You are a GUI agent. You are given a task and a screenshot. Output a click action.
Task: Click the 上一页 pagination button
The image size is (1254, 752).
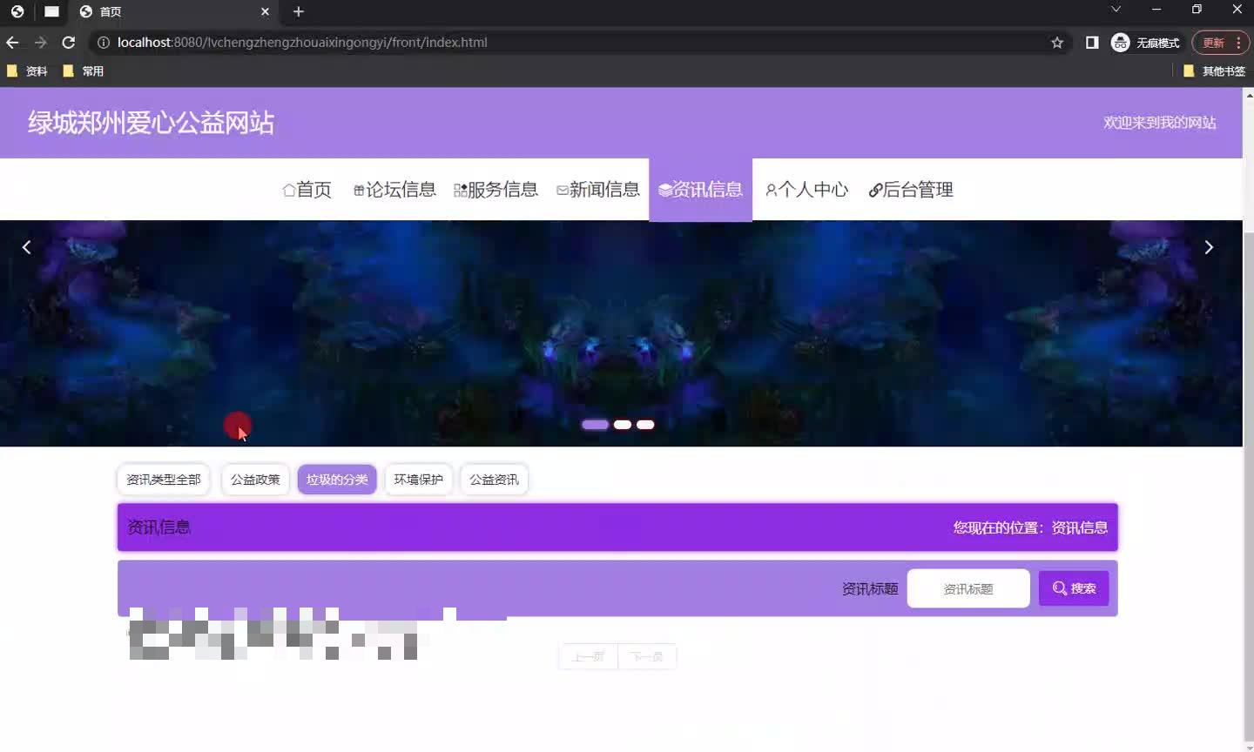589,656
